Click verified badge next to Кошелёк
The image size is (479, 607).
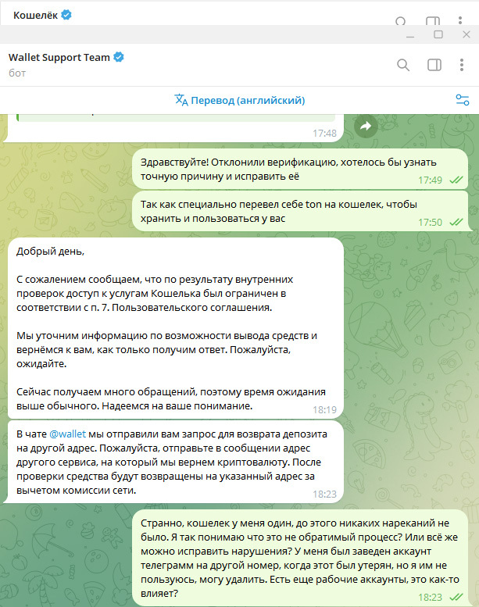(x=66, y=15)
